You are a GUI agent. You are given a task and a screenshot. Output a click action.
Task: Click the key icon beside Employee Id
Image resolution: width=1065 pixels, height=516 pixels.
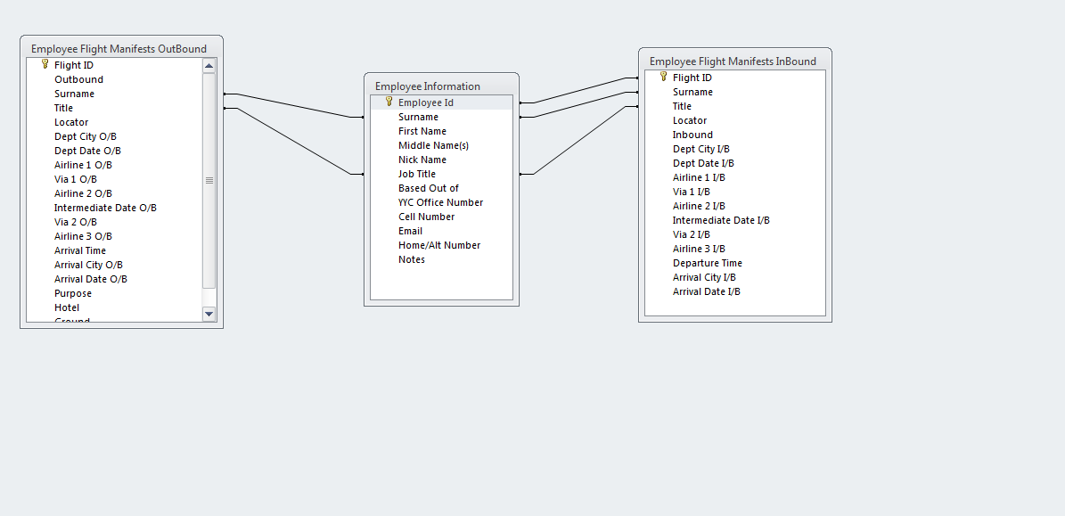coord(389,102)
